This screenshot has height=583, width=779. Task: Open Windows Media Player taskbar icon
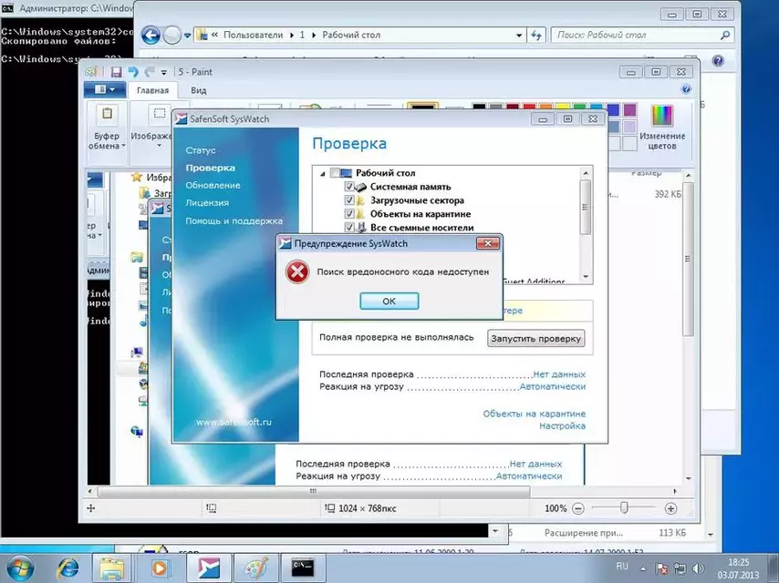159,568
